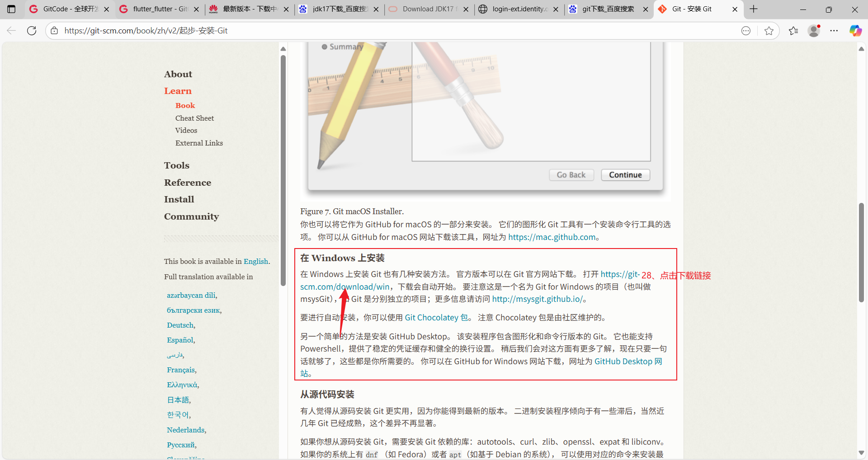Close the Git - 安装 Git tab
868x460 pixels.
[735, 9]
